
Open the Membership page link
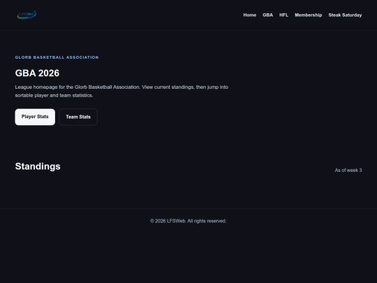point(309,15)
